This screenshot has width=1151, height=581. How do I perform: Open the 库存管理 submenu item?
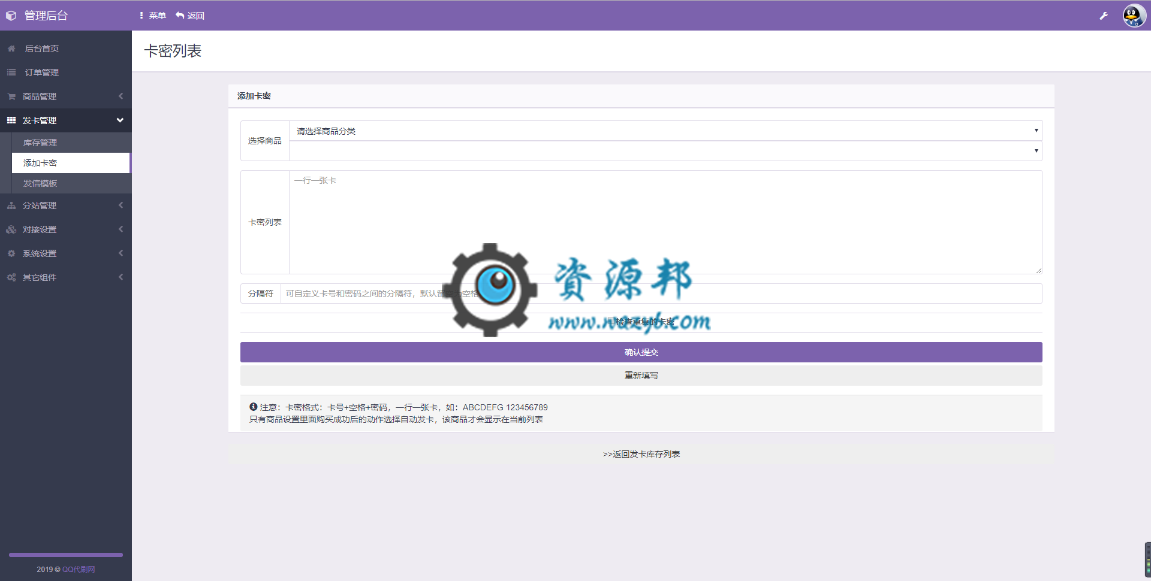click(x=71, y=143)
